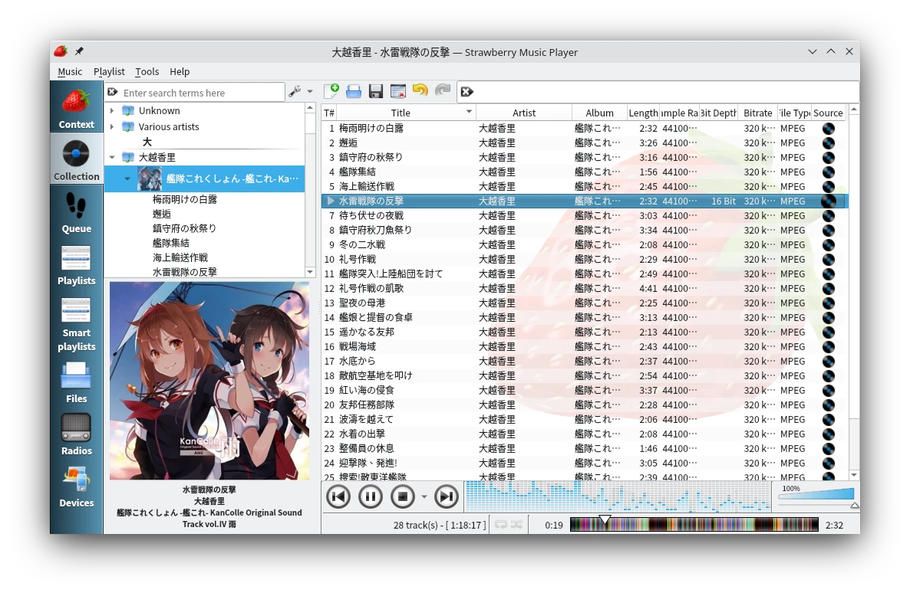Click the clear playlist icon
910x593 pixels.
coord(397,92)
